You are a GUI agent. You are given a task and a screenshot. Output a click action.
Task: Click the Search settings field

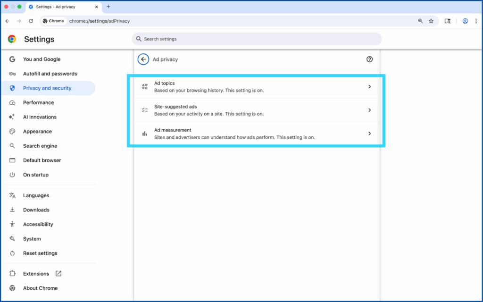(257, 39)
